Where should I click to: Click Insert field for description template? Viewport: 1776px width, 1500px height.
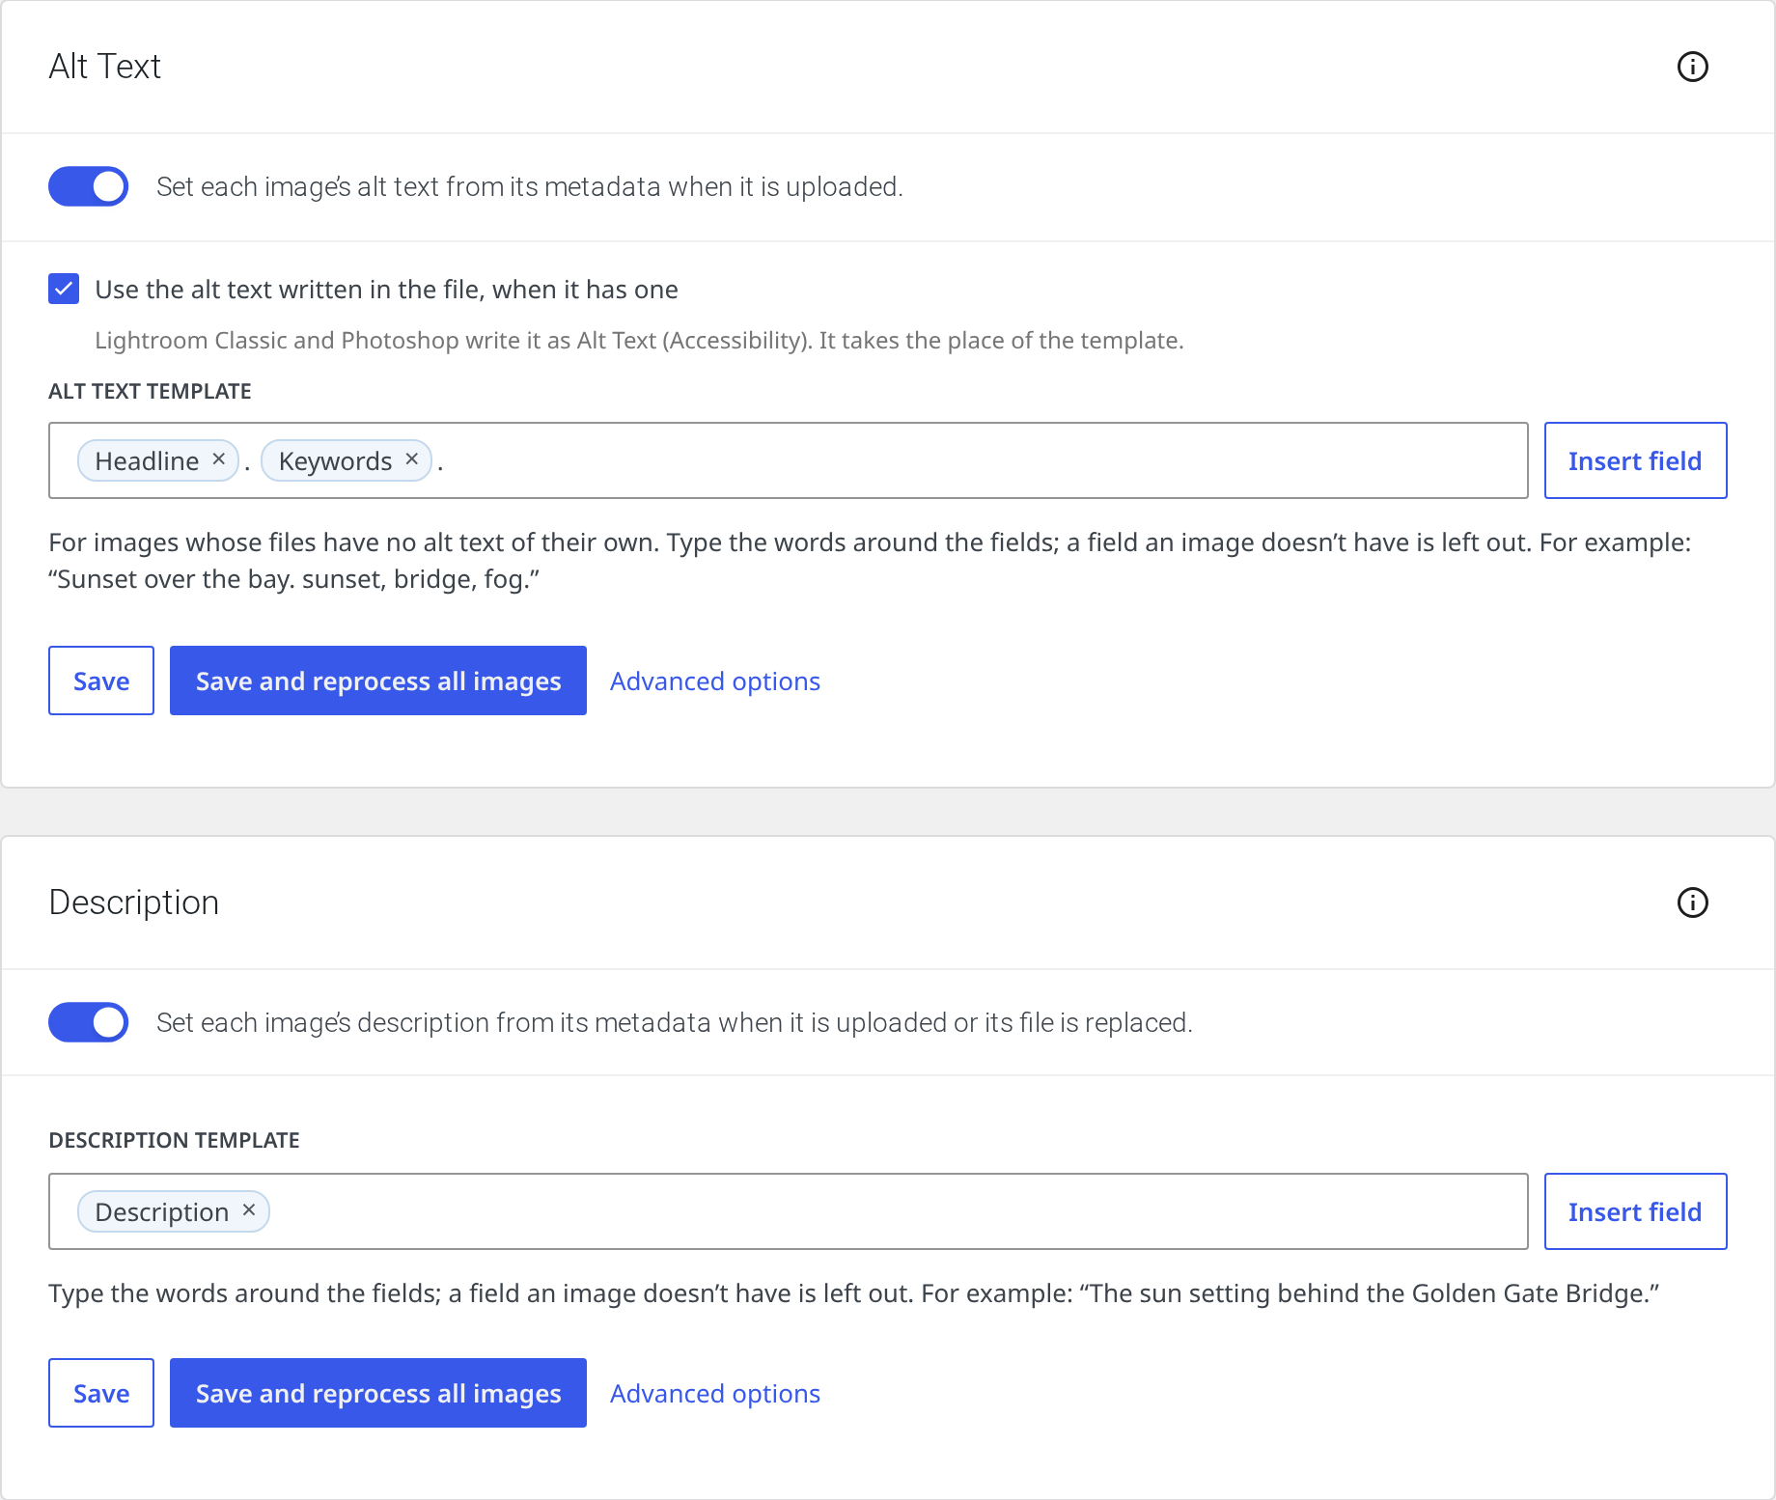coord(1635,1211)
